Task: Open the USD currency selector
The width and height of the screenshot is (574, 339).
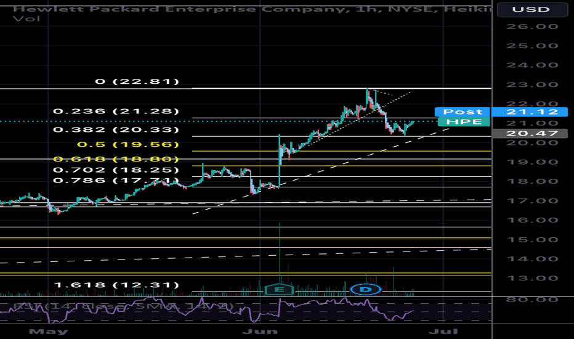Action: [x=531, y=9]
